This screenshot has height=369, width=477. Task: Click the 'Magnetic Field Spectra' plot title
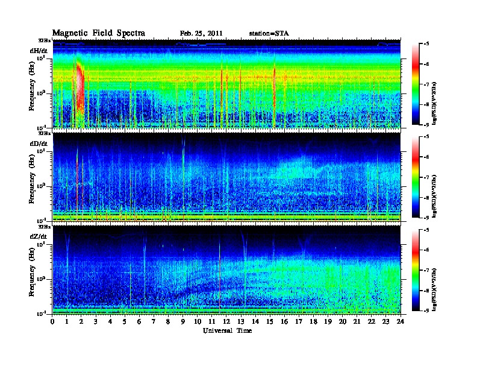pyautogui.click(x=98, y=33)
